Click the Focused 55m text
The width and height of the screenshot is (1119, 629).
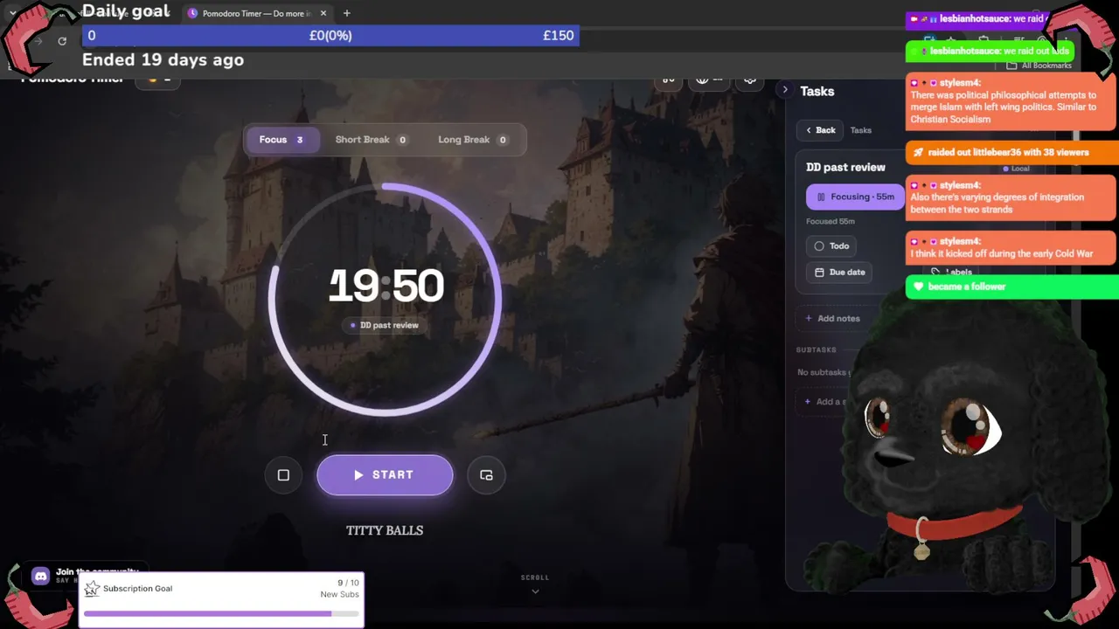831,222
